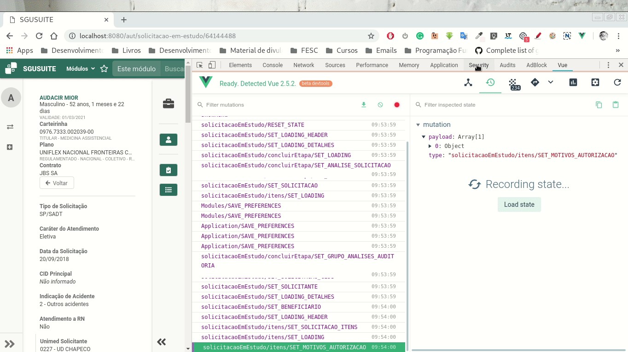Click the revert all mutations icon
Viewport: 628px width, 352px height.
(x=380, y=105)
